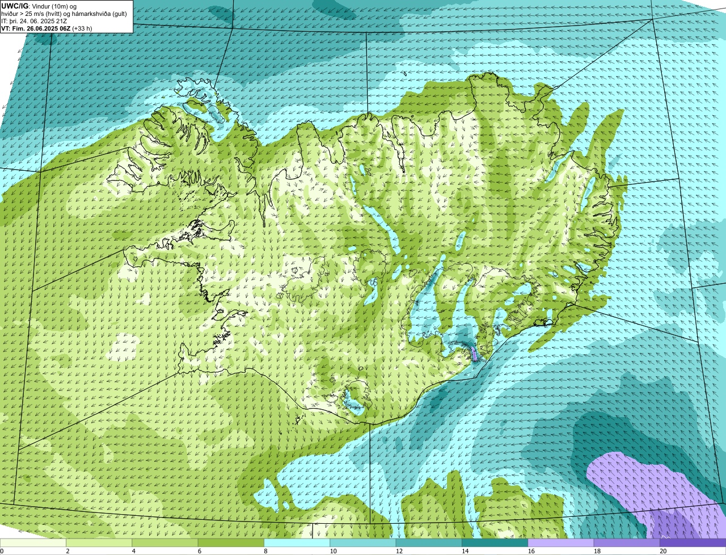Image resolution: width=726 pixels, height=555 pixels.
Task: Click the 2–4 m/s light green legend swatch
Action: [x=100, y=543]
